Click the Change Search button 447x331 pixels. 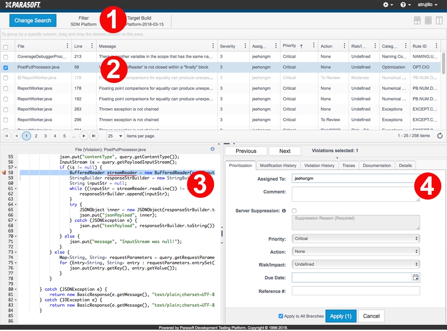[33, 21]
